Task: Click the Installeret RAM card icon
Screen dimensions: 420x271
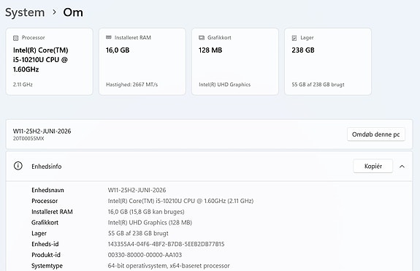Action: [x=109, y=37]
